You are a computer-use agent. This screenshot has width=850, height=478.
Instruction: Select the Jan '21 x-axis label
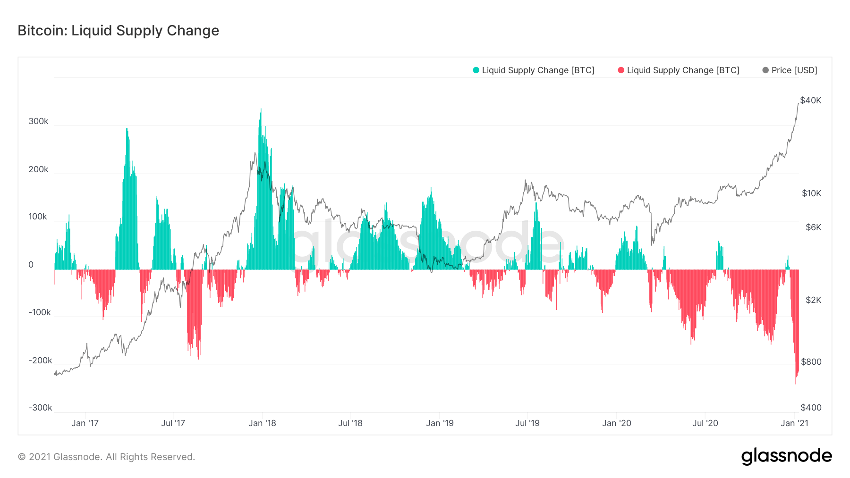pos(794,423)
